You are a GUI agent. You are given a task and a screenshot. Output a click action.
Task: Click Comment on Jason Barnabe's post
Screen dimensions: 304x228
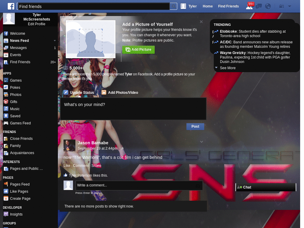[x=81, y=166]
